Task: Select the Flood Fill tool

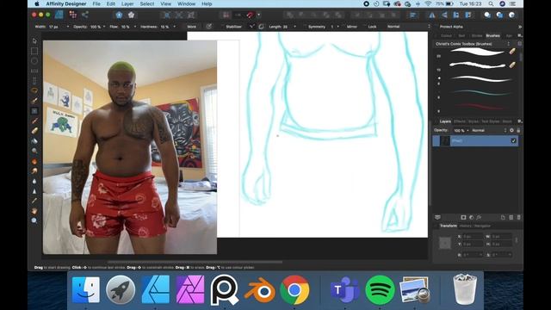Action: (x=34, y=140)
